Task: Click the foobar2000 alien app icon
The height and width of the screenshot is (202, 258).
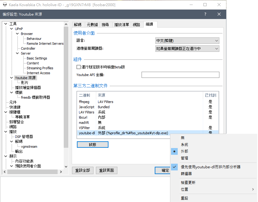Action: (5, 5)
